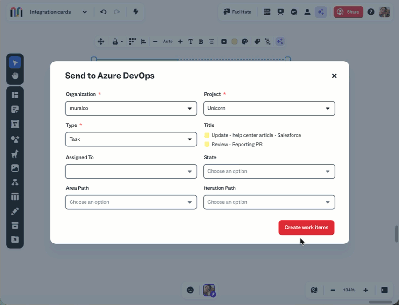Viewport: 399px width, 305px height.
Task: Open the lock options dropdown
Action: click(x=118, y=42)
